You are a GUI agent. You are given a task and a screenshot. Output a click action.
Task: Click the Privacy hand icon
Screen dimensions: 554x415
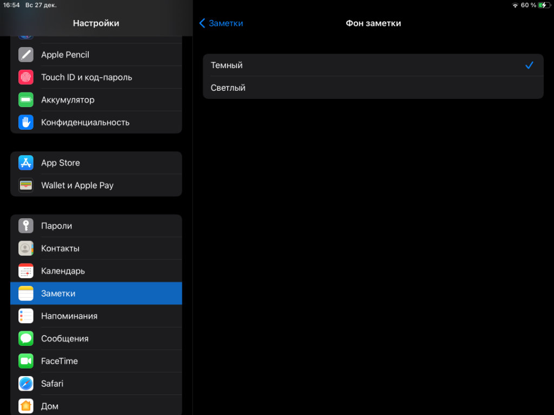(26, 122)
